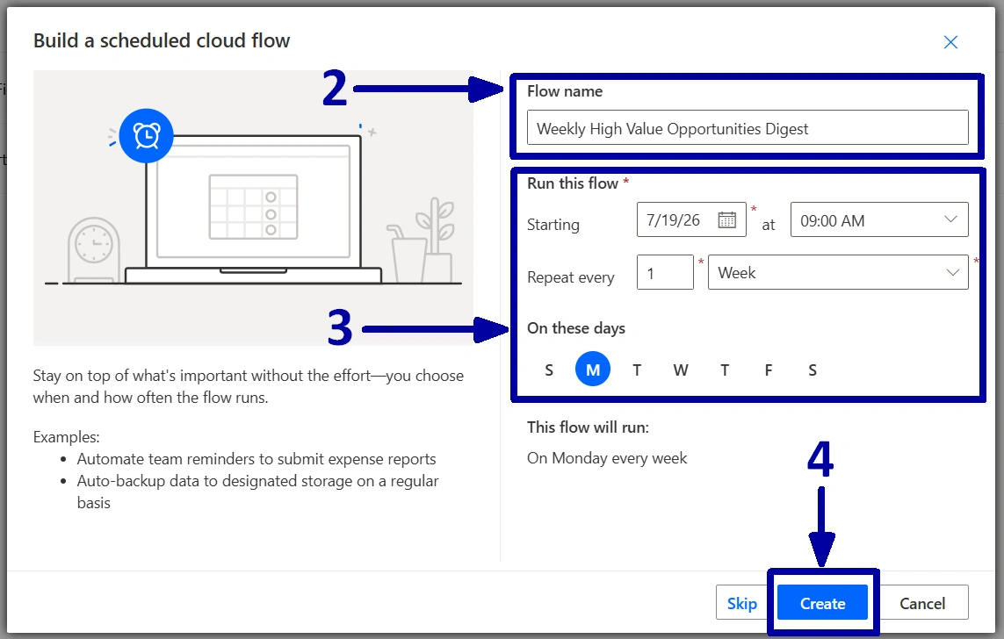
Task: Toggle the T day after Wednesday
Action: [x=725, y=370]
